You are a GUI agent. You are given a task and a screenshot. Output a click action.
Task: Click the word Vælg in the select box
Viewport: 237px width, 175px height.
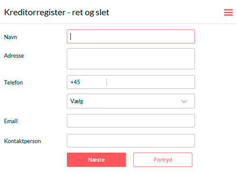click(77, 101)
